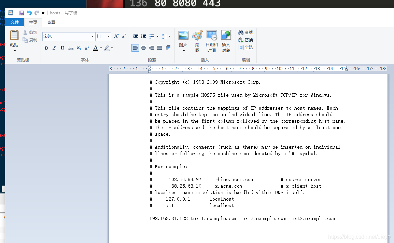
Task: Click the 'rhino.acme.com' text
Action: tap(234, 180)
